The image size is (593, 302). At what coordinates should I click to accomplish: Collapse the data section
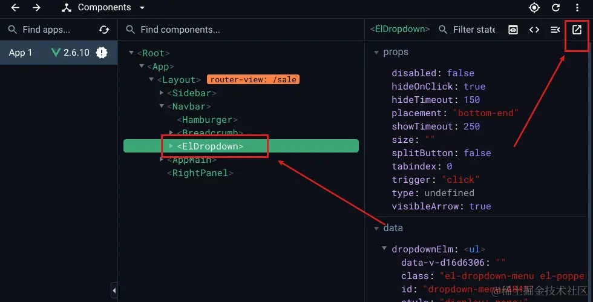pyautogui.click(x=376, y=229)
